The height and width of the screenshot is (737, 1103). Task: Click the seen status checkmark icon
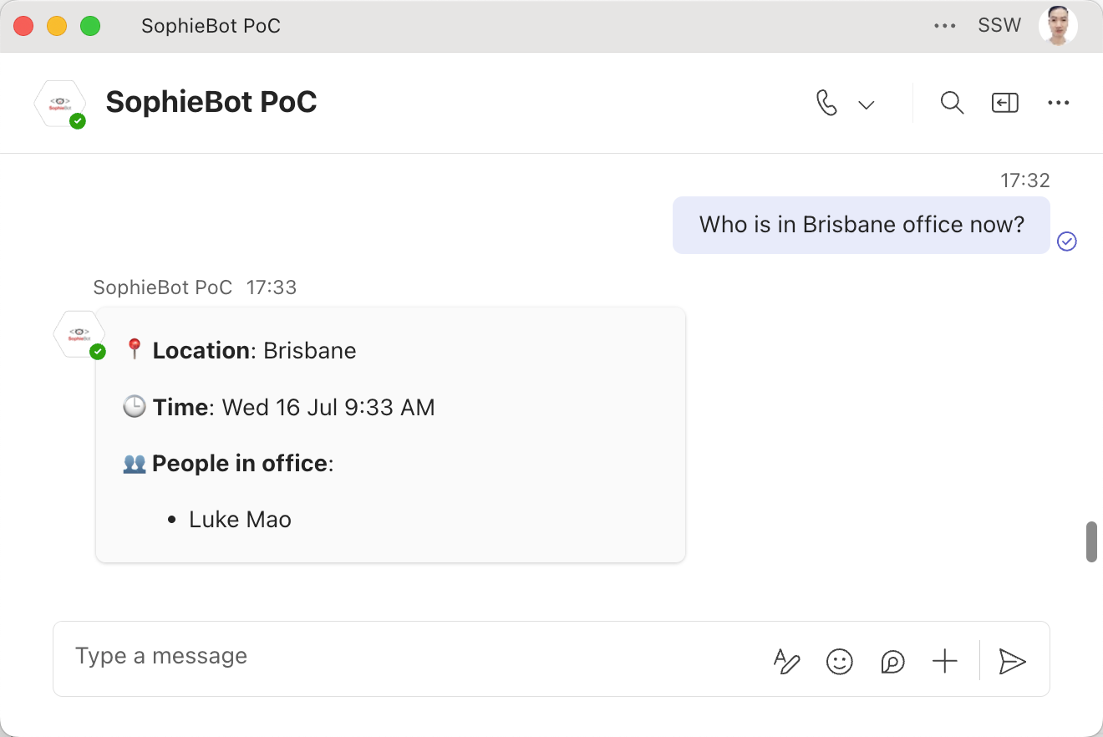[x=1067, y=241]
